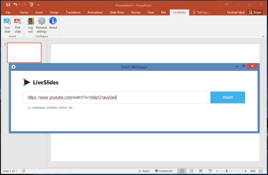Switch to Reading view icon
268x175 pixels.
pos(201,171)
